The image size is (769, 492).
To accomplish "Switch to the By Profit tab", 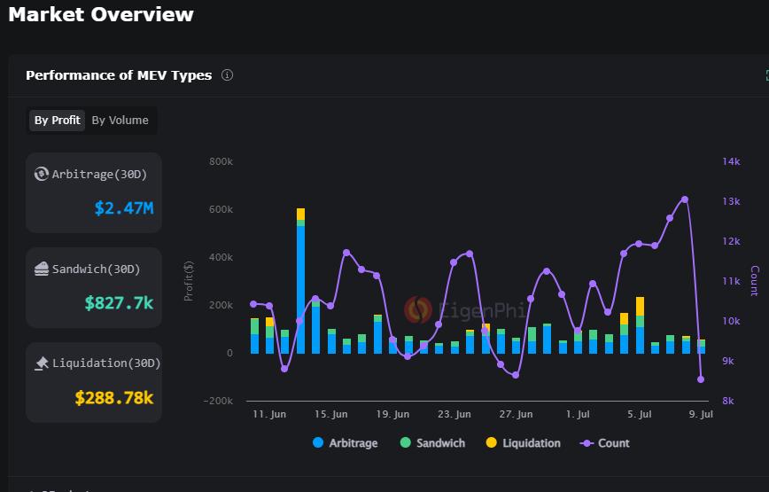I will [x=57, y=121].
